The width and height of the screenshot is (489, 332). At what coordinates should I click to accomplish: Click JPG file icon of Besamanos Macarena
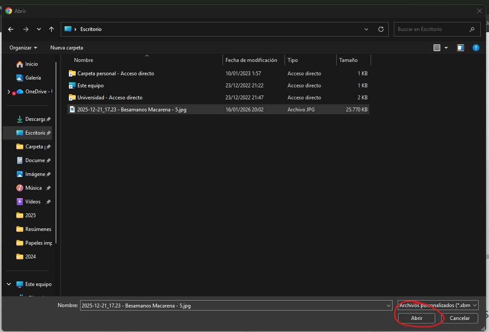click(x=72, y=109)
